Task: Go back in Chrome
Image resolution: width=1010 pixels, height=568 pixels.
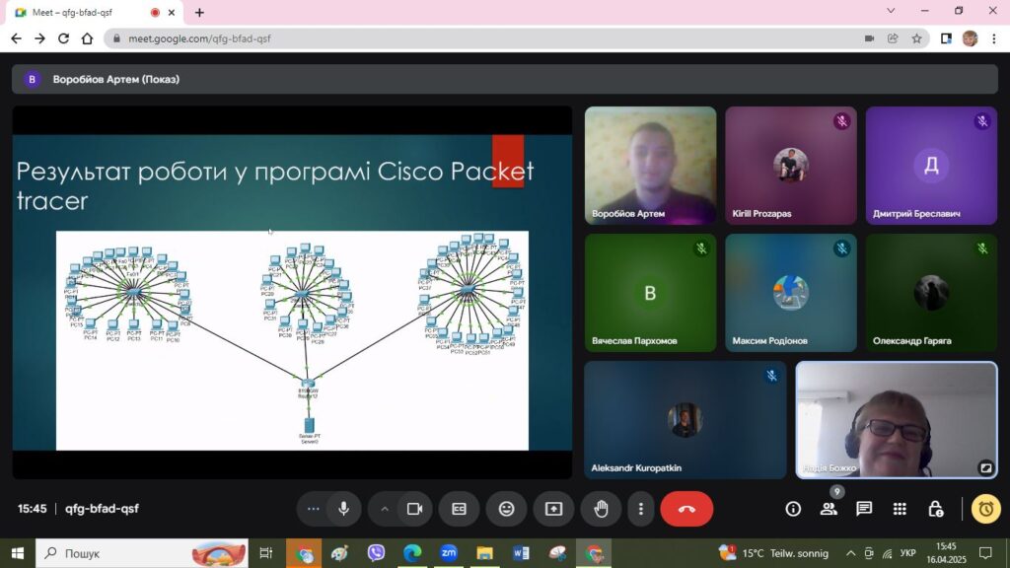Action: pyautogui.click(x=16, y=38)
